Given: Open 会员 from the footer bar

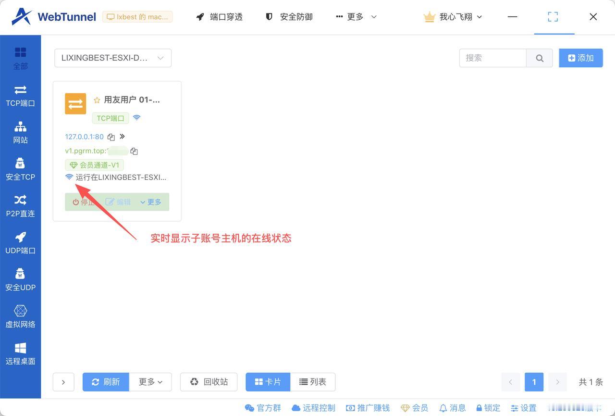Looking at the screenshot, I should (x=414, y=408).
